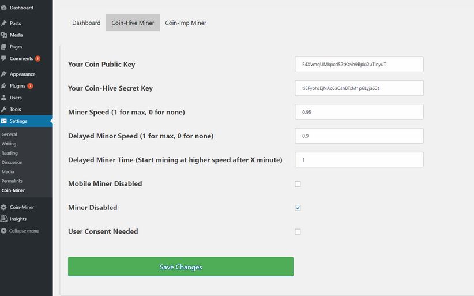Click the Comments speech bubble icon
Screen dimensions: 474x296
[3, 58]
